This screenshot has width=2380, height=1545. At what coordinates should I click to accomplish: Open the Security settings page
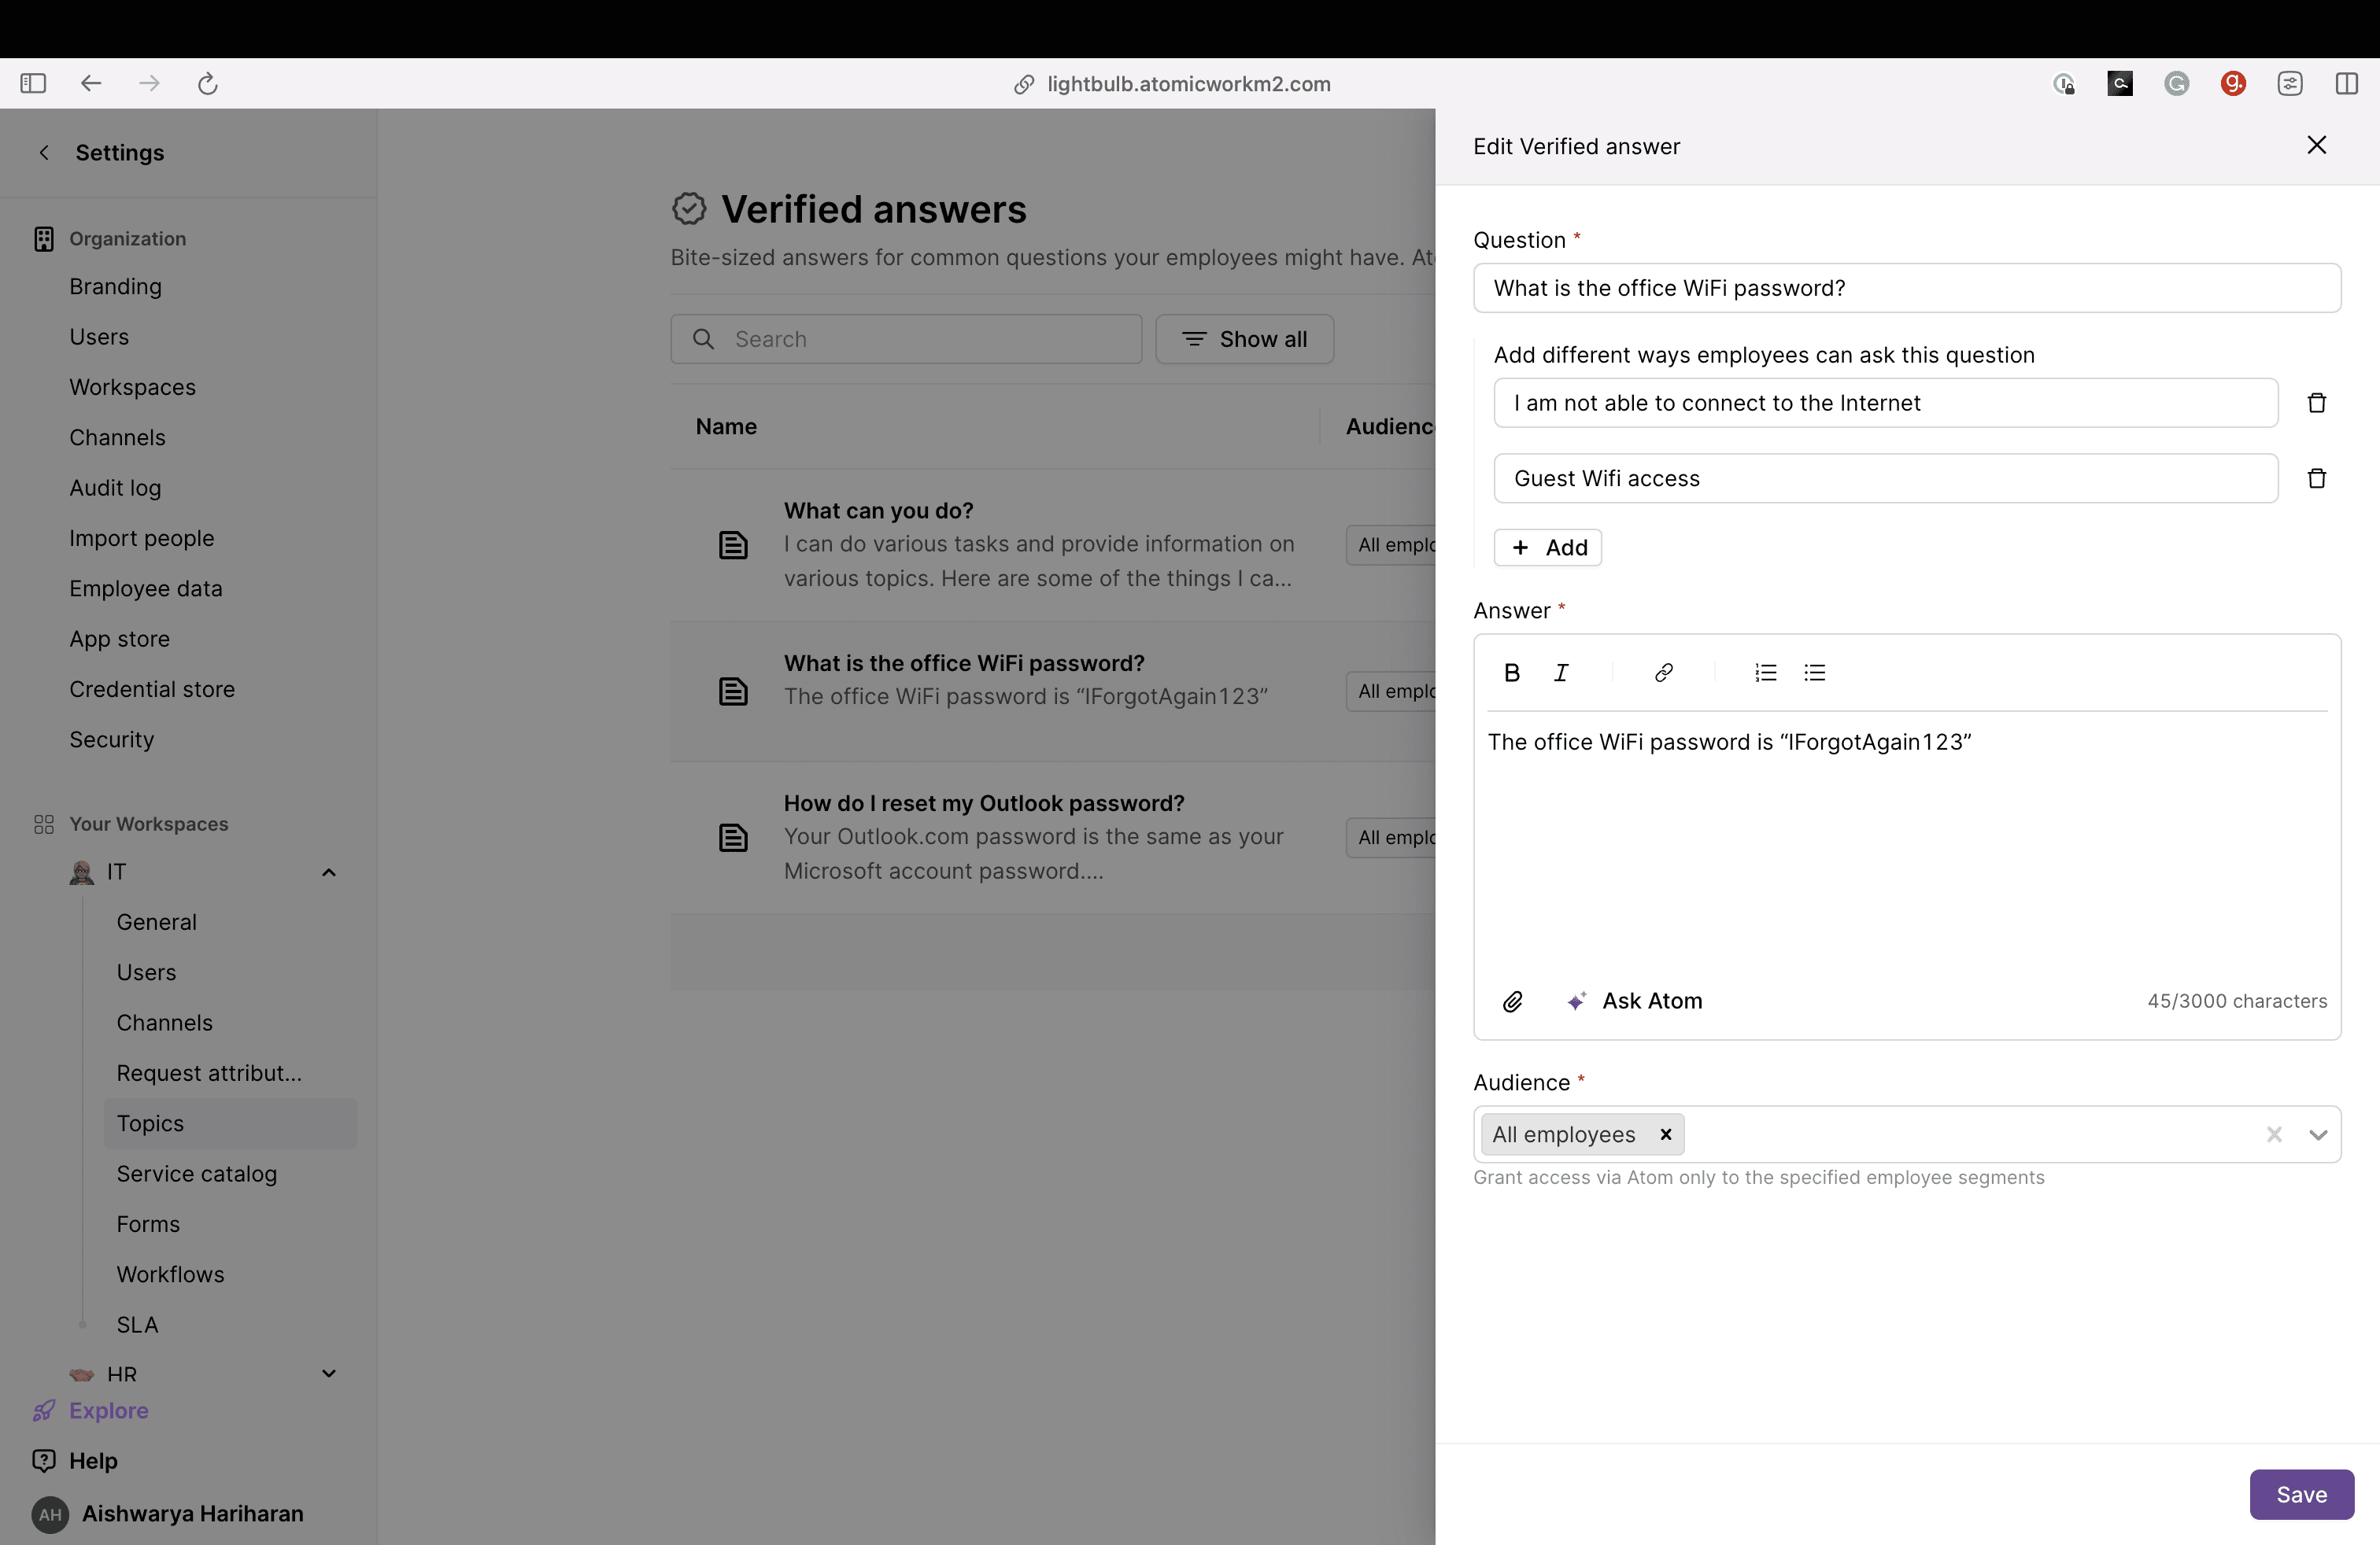pos(112,740)
